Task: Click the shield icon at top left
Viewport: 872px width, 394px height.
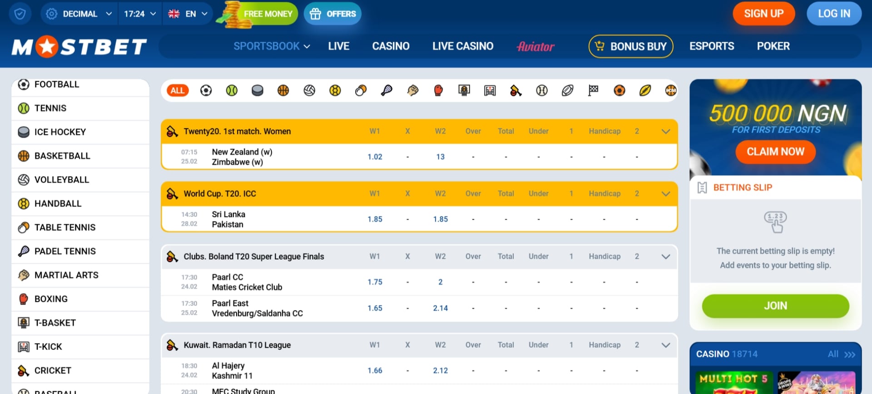Action: (x=20, y=14)
